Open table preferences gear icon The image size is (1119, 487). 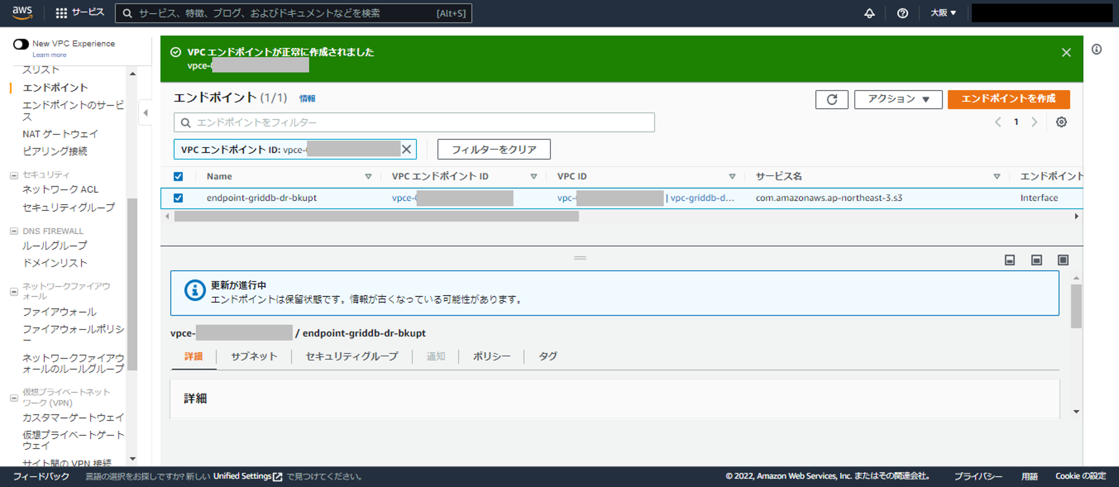coord(1061,122)
